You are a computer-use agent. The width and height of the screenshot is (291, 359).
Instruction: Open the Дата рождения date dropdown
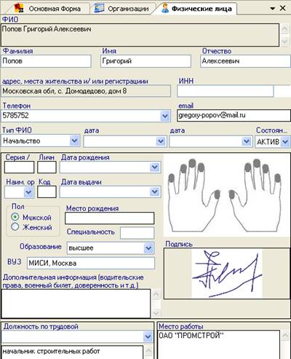[x=155, y=167]
